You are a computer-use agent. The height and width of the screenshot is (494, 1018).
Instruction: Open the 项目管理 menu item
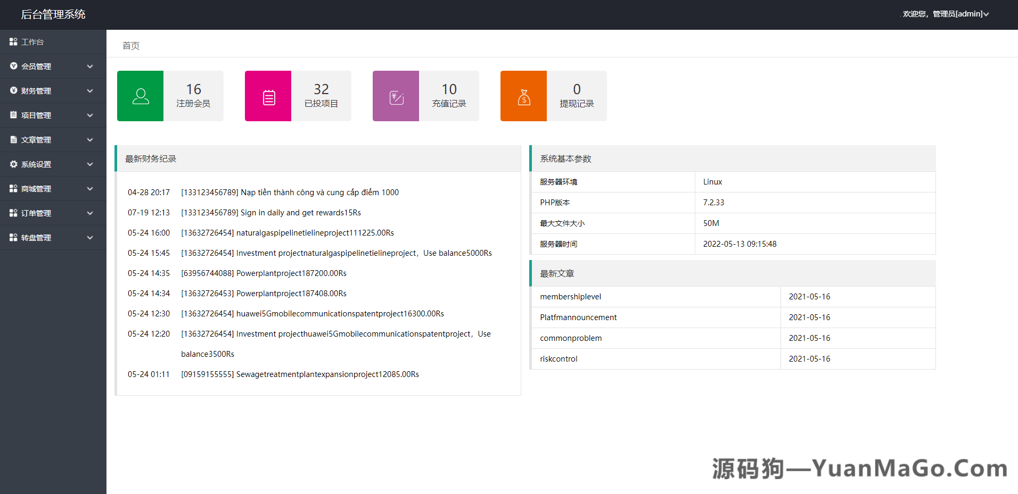point(36,115)
